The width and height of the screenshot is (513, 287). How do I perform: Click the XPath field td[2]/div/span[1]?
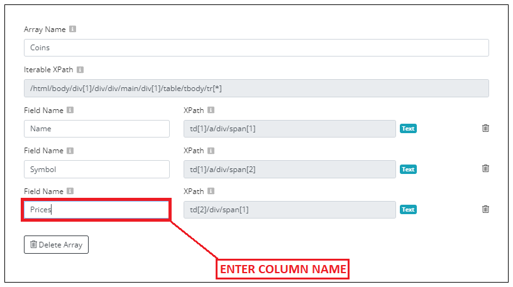pos(290,210)
